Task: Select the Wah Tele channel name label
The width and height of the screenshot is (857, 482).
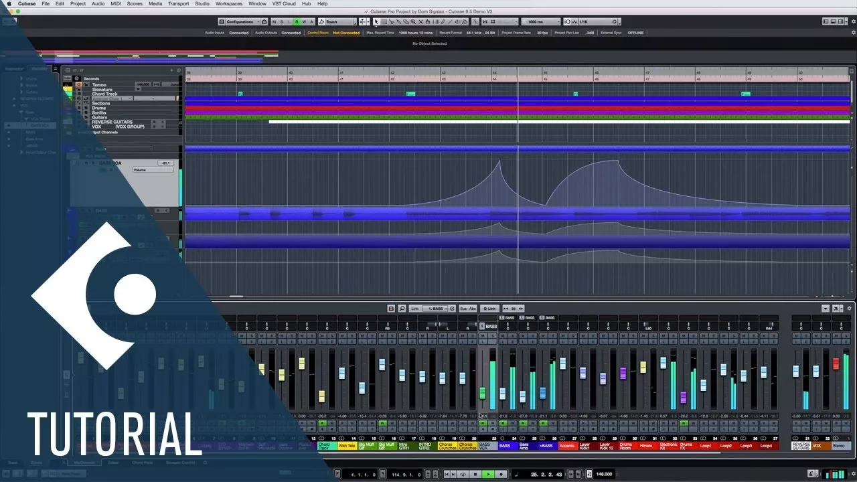Action: [x=347, y=445]
